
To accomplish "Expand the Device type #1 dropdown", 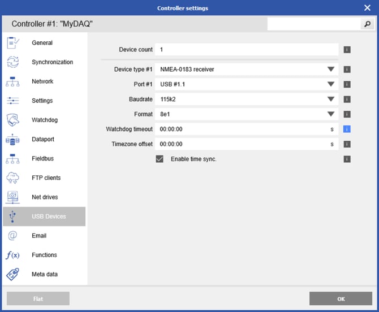I will (331, 70).
